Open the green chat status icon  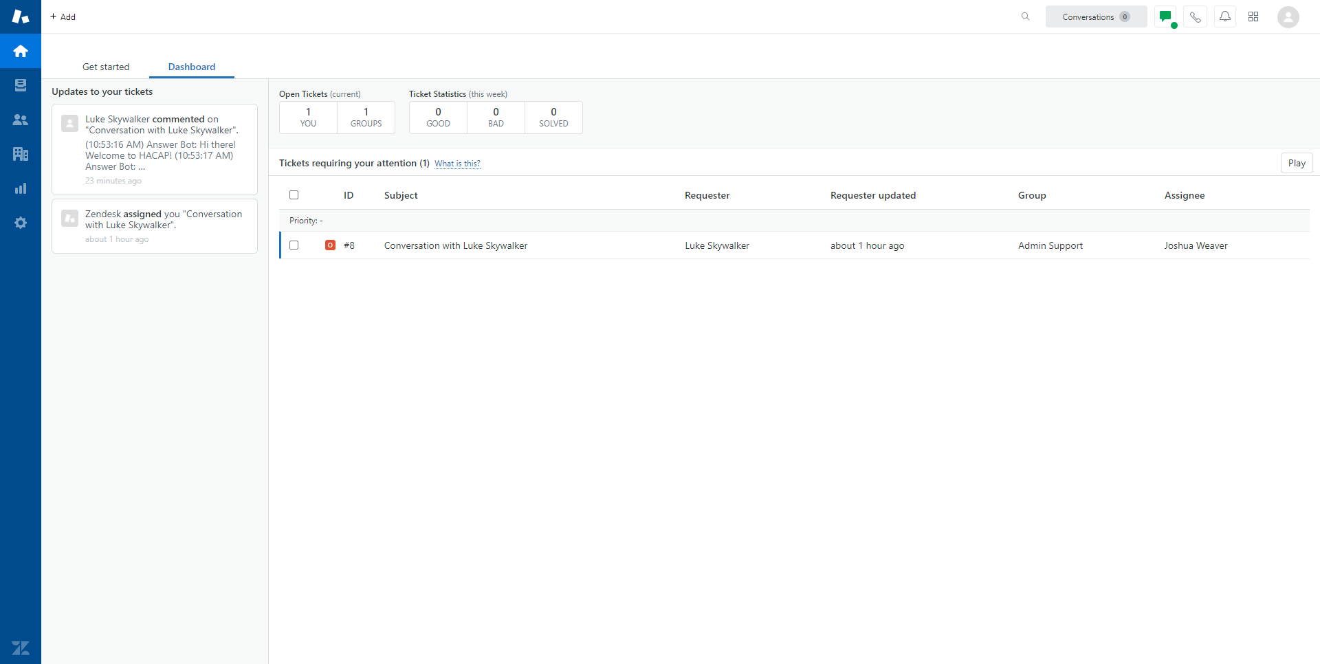1165,16
